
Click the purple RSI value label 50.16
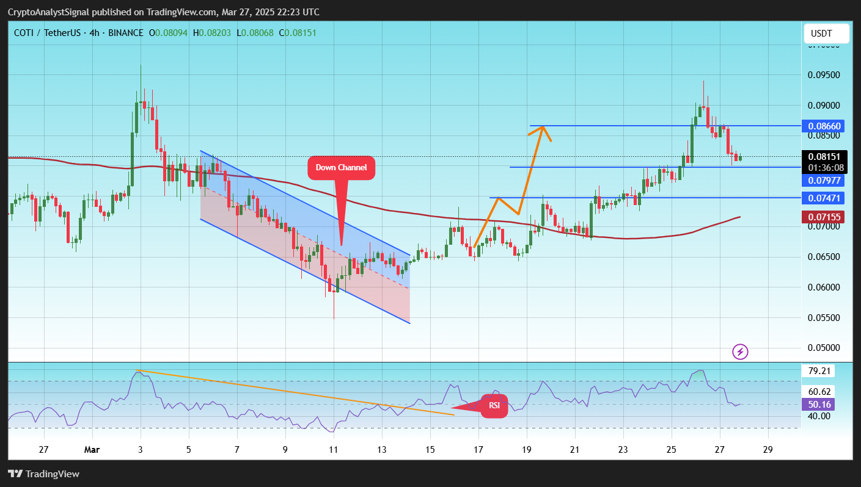point(818,405)
